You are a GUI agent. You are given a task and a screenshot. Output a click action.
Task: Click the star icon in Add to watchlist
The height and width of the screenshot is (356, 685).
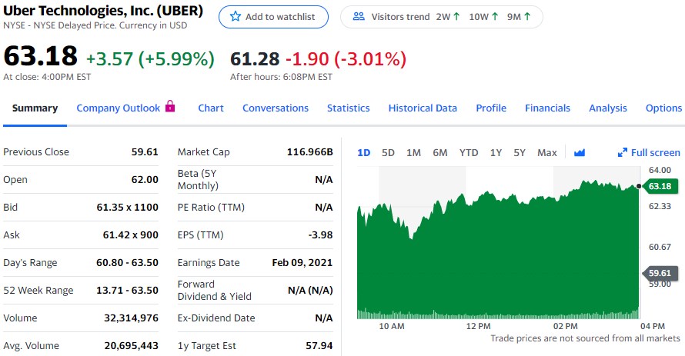[x=236, y=17]
